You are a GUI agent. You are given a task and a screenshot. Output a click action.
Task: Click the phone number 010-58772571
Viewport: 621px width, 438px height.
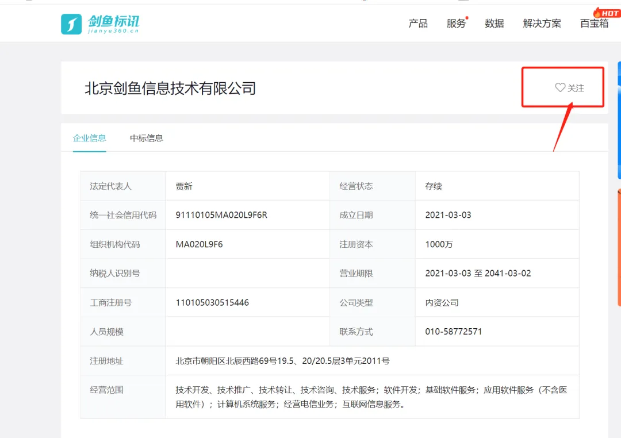coord(453,332)
